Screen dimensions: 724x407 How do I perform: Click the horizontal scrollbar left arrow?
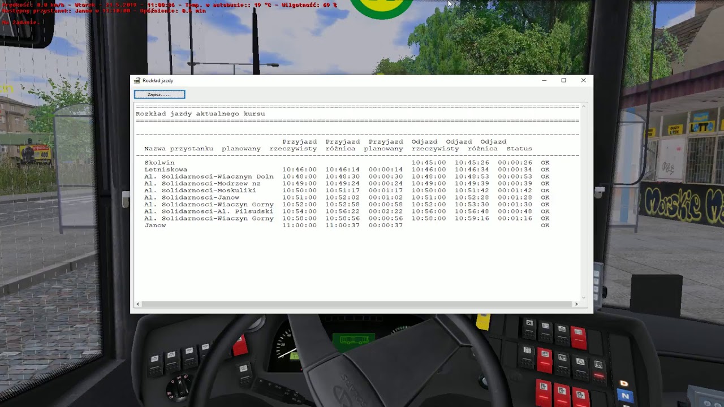coord(138,304)
